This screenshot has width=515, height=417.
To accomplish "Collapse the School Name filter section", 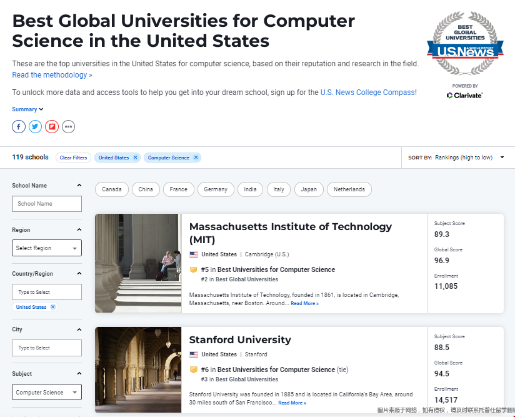I will [79, 185].
